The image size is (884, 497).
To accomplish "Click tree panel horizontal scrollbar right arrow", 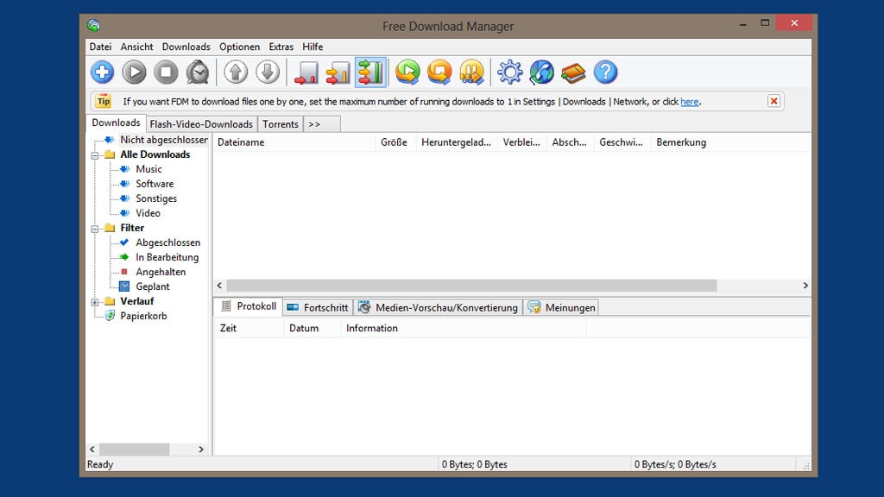I will click(200, 449).
